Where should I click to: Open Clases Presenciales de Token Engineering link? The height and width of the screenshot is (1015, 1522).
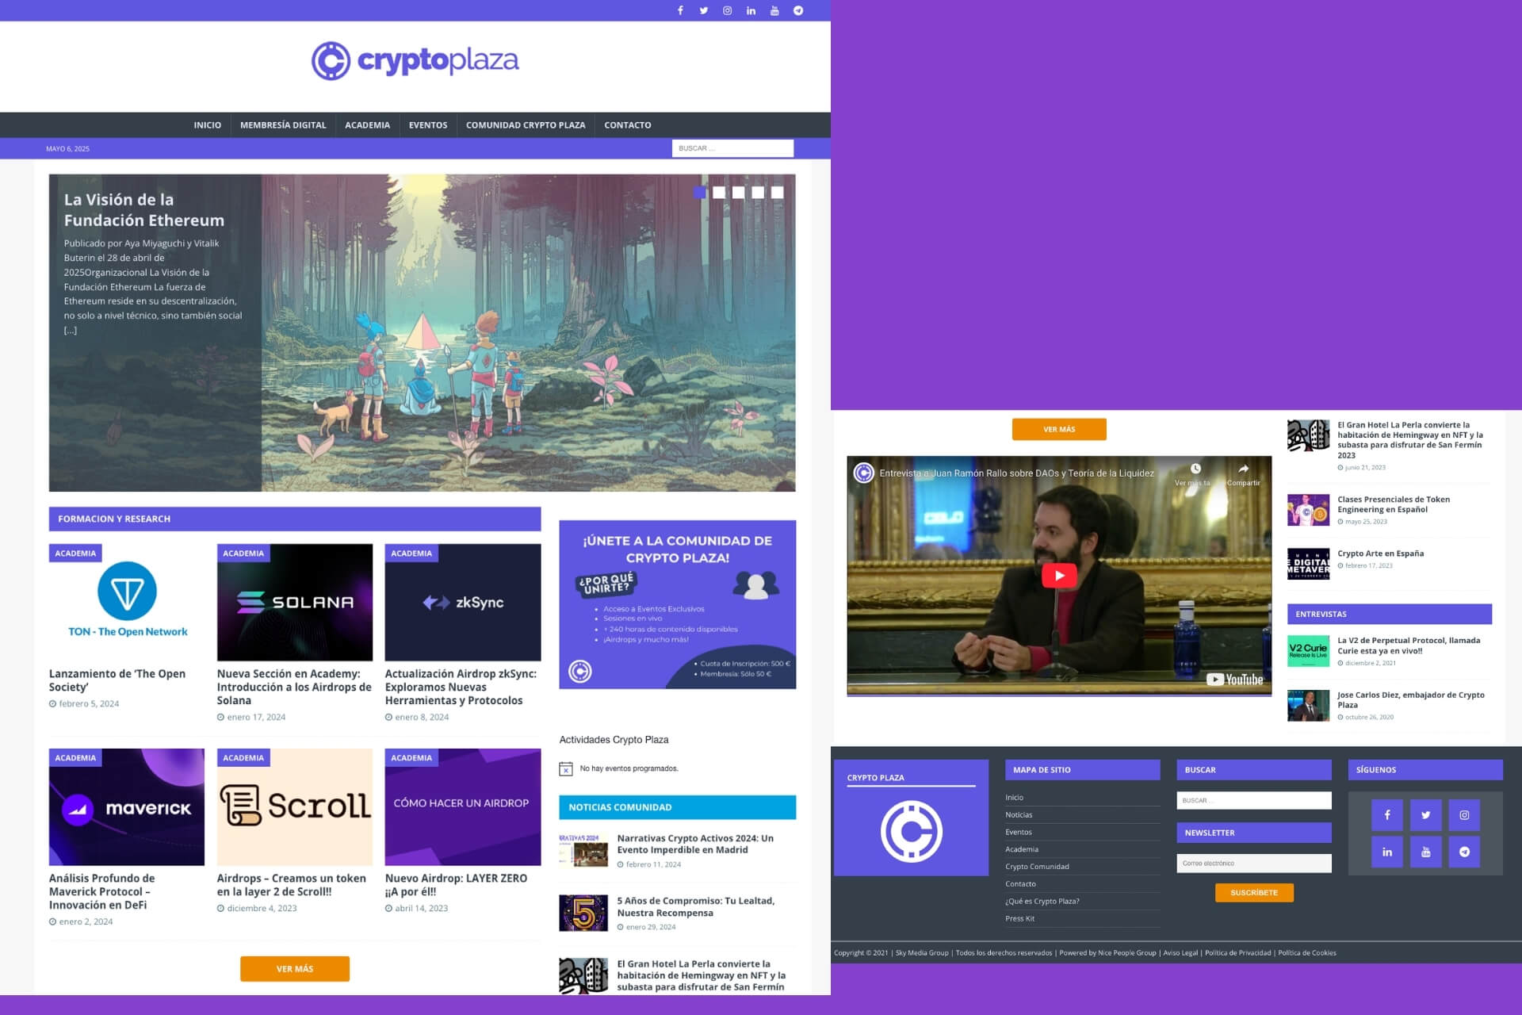point(1394,504)
